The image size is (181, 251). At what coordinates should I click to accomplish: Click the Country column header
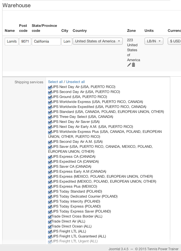80,30
